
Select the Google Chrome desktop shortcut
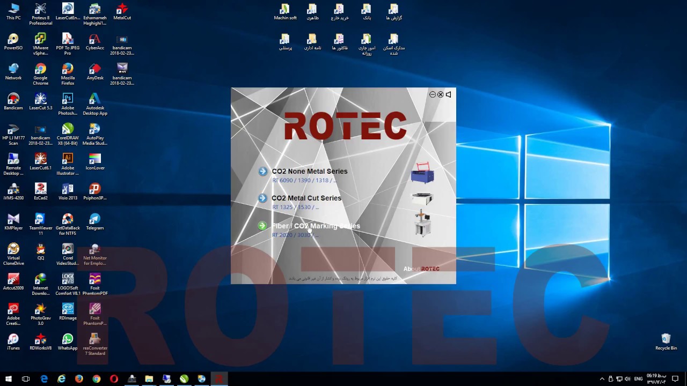tap(41, 75)
